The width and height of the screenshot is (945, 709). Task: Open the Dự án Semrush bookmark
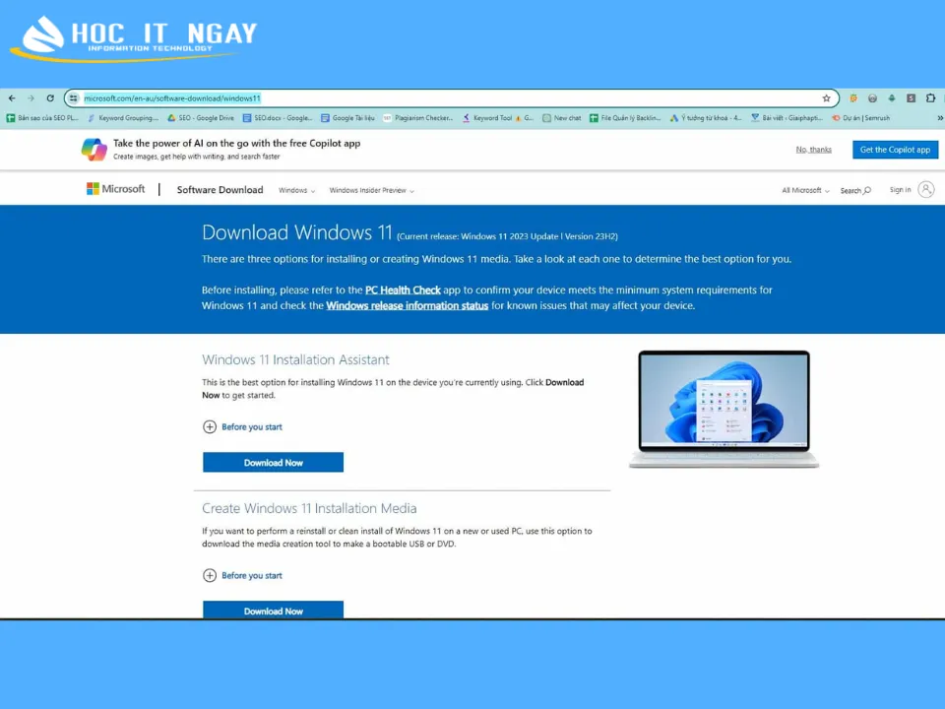coord(860,118)
